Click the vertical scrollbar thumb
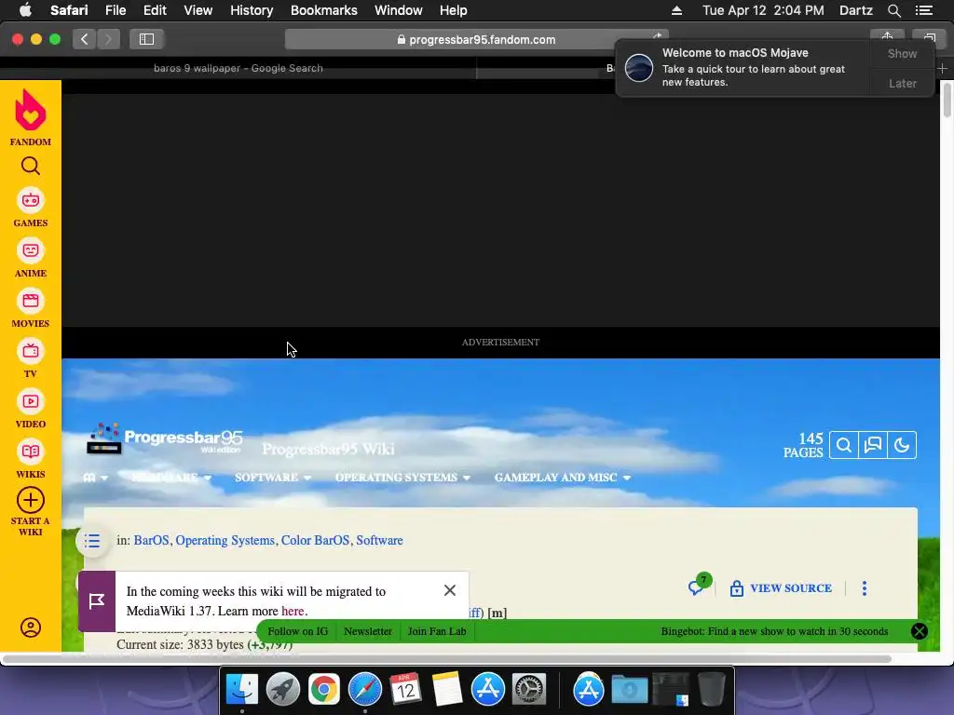954x715 pixels. point(947,99)
